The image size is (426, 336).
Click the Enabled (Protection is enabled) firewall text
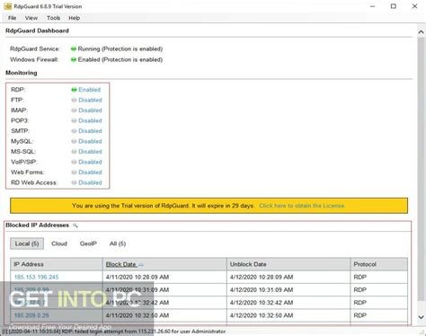pyautogui.click(x=120, y=59)
